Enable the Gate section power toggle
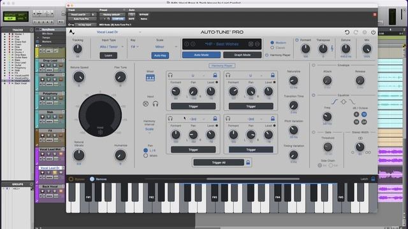The width and height of the screenshot is (408, 229). (314, 132)
